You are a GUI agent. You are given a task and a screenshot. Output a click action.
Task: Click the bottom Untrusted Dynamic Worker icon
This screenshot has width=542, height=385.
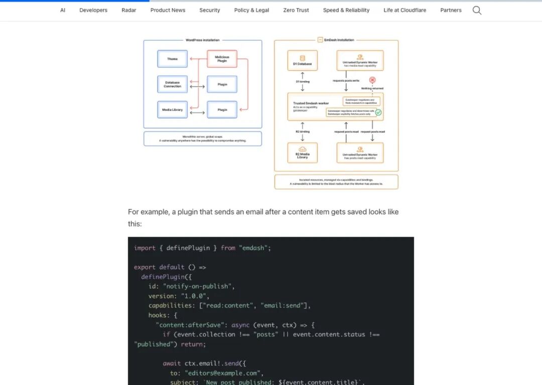click(x=360, y=148)
